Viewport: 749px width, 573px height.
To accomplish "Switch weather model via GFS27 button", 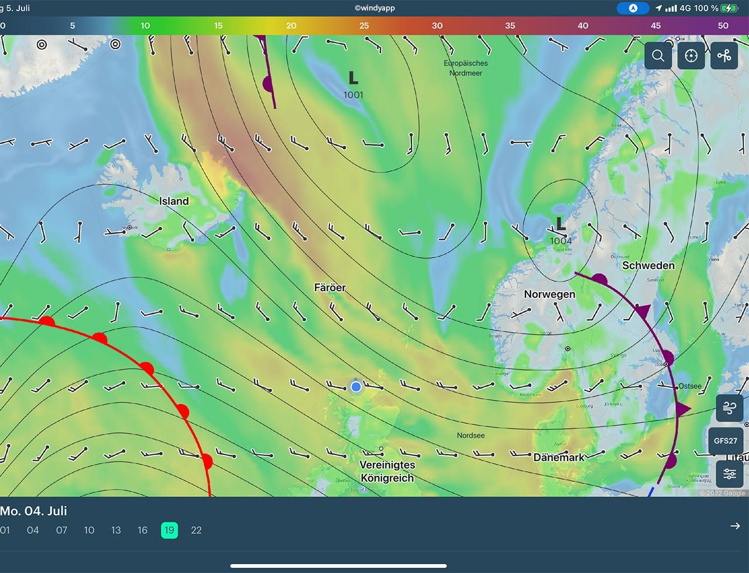I will (x=726, y=441).
